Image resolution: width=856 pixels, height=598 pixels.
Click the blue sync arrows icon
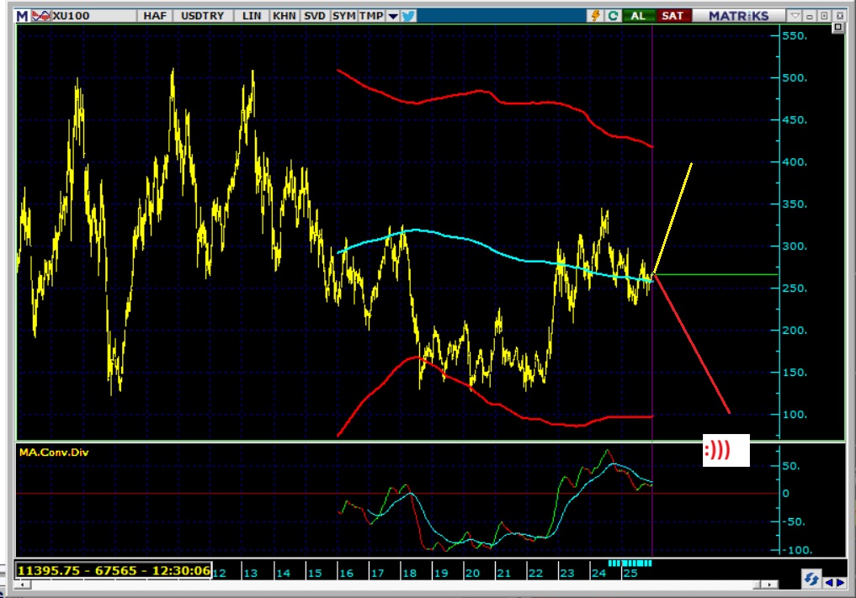(811, 580)
